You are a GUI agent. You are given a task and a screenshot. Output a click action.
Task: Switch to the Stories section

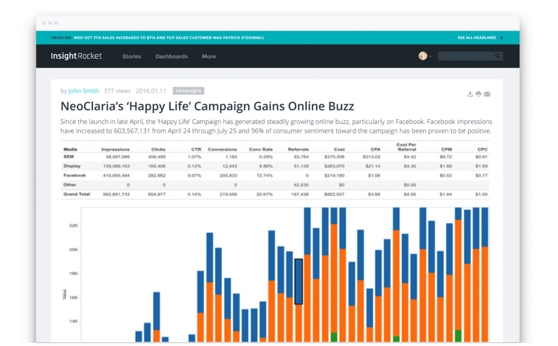coord(131,56)
